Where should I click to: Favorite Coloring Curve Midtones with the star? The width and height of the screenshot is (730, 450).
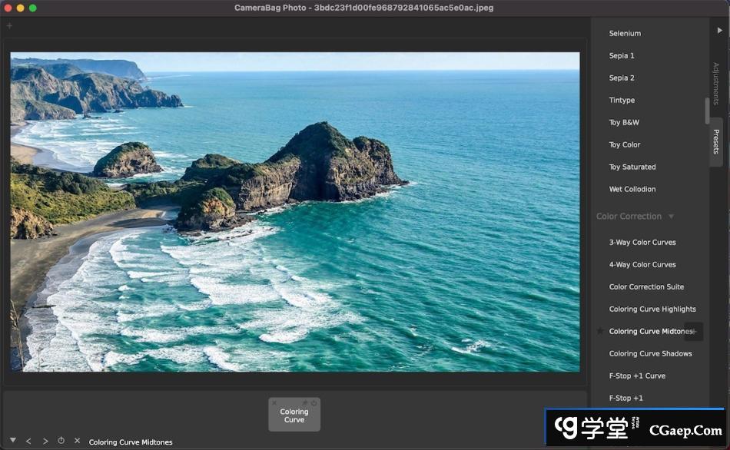(x=600, y=331)
